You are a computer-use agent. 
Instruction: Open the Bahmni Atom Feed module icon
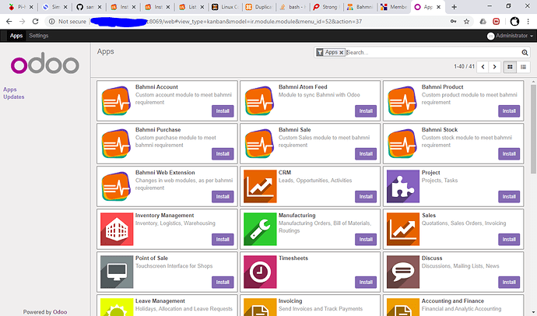point(260,100)
